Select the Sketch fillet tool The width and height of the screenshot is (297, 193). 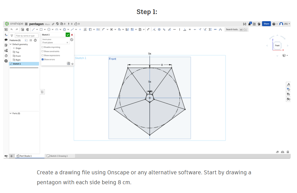click(x=103, y=29)
